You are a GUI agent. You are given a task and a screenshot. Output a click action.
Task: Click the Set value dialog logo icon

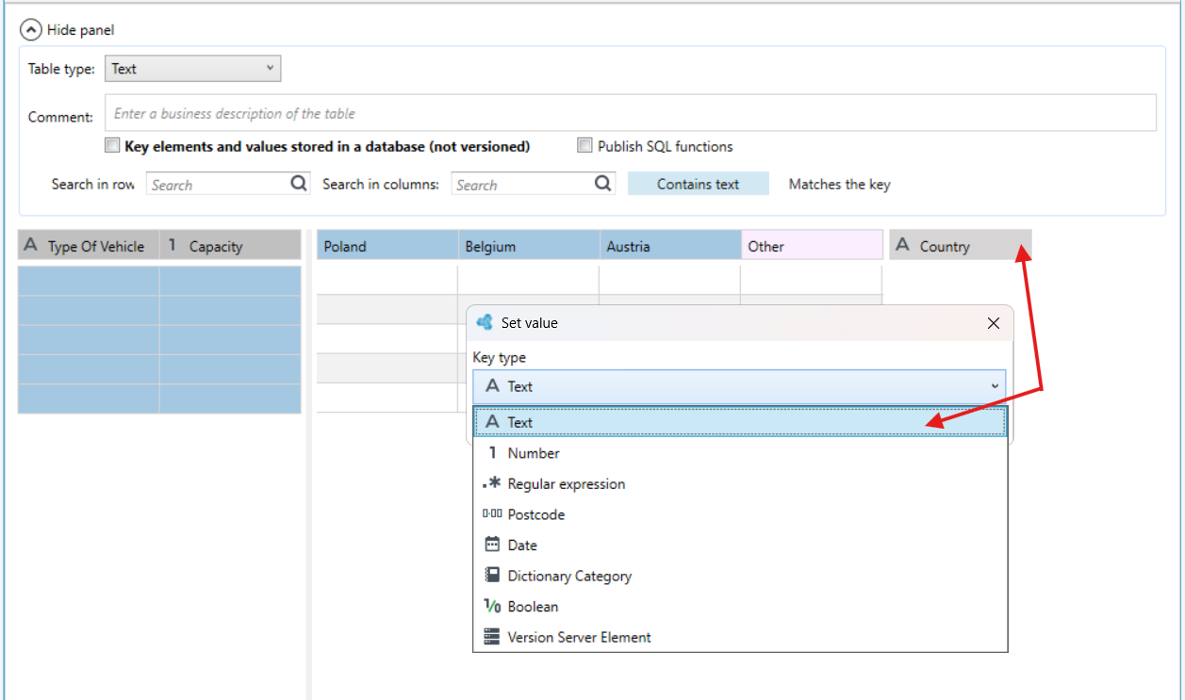click(485, 322)
